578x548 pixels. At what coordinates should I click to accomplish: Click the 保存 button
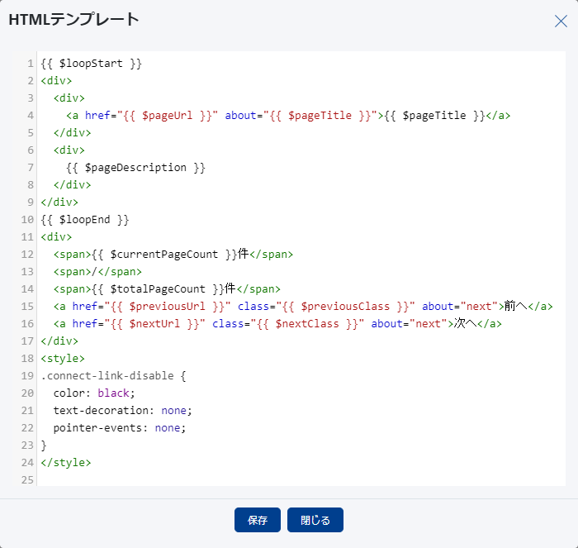point(258,520)
